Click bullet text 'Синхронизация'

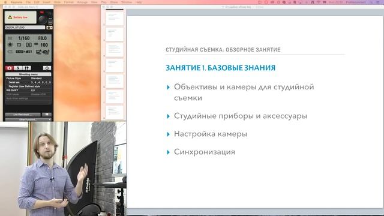(205, 152)
